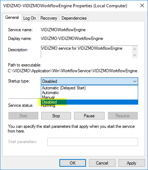Click the Apply button
Viewport: 148px width, 170px height.
pos(132,163)
